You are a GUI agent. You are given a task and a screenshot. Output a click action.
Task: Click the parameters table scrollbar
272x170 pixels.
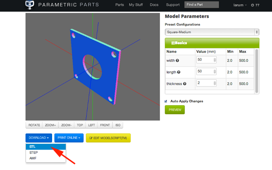tap(257, 71)
